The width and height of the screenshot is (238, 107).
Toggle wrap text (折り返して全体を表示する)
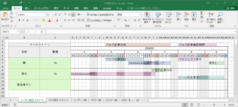[100, 15]
